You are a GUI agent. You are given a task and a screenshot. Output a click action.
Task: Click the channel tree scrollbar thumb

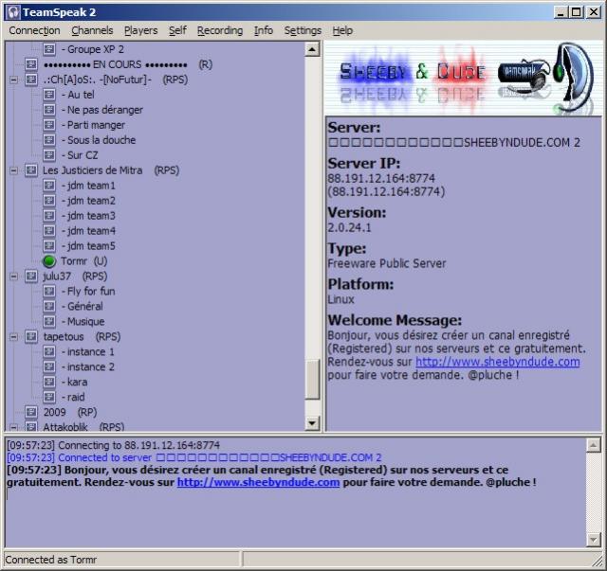[x=312, y=379]
